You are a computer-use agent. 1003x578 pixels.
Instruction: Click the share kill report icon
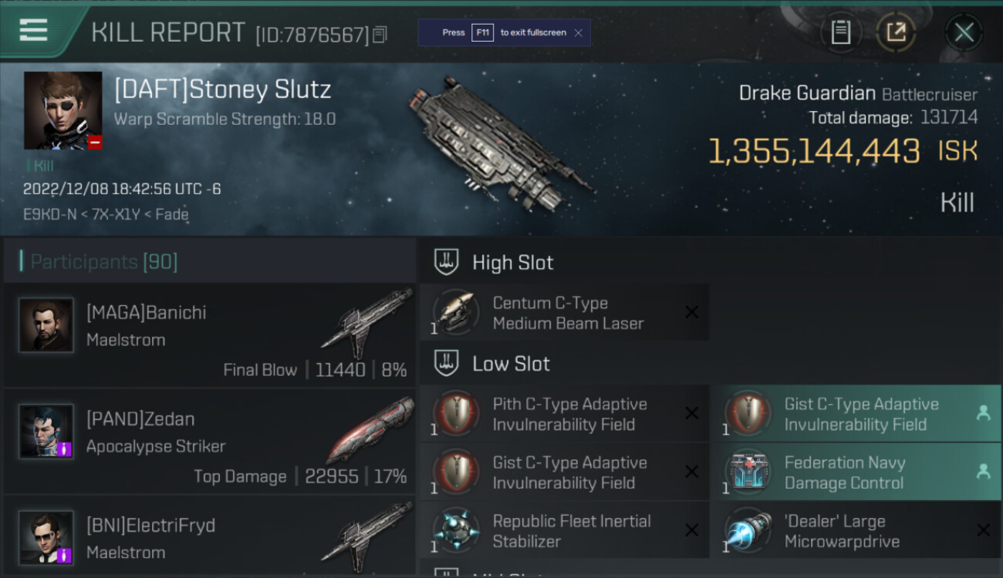pos(896,32)
